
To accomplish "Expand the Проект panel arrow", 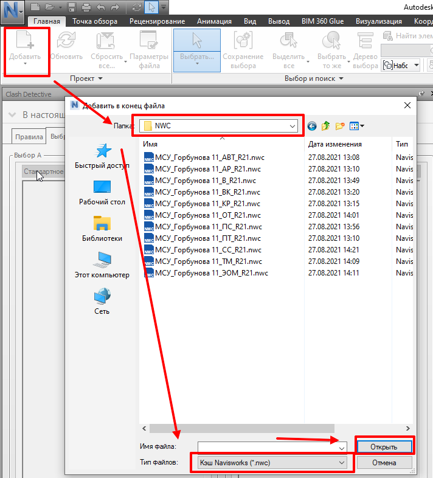I will point(100,78).
